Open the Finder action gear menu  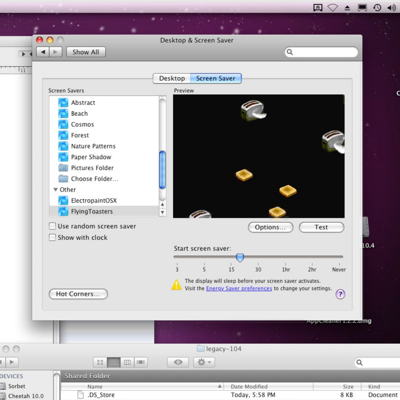tap(204, 362)
